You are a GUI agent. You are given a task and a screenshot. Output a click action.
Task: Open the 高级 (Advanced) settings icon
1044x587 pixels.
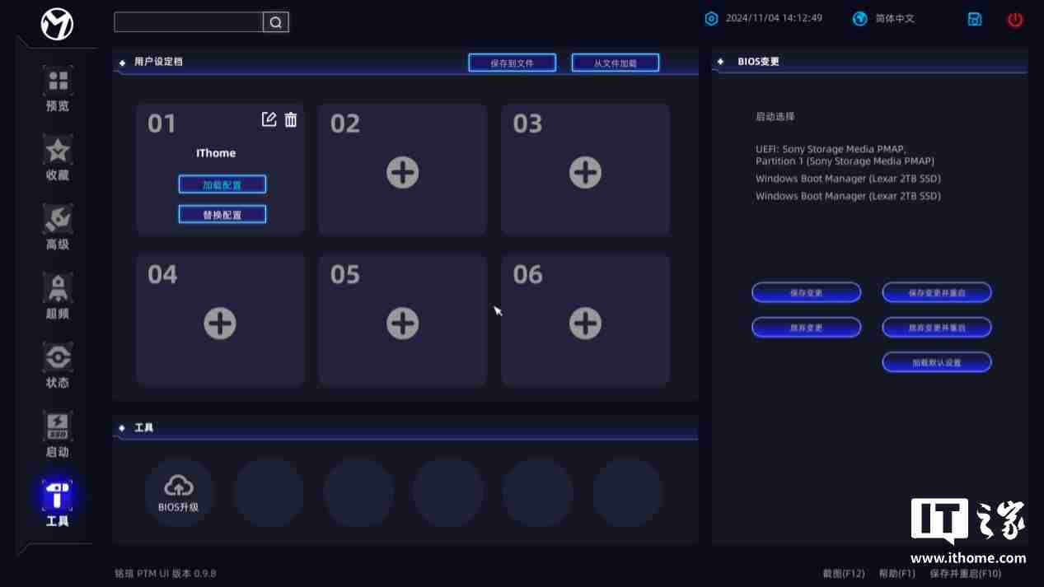point(56,220)
